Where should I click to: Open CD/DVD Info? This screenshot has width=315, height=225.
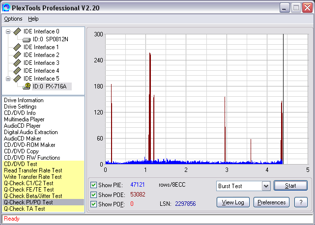click(20, 113)
